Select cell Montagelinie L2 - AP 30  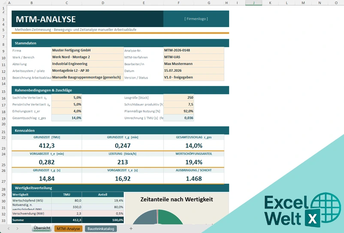pos(88,71)
